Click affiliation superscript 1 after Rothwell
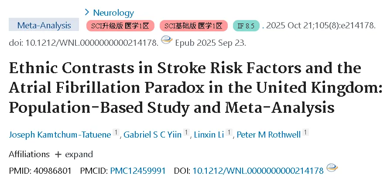387x182 pixels. [306, 132]
